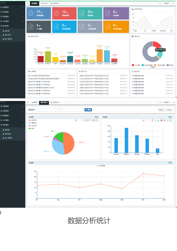Click the 打印 print button
Screen dimensions: 177x251
tap(161, 110)
